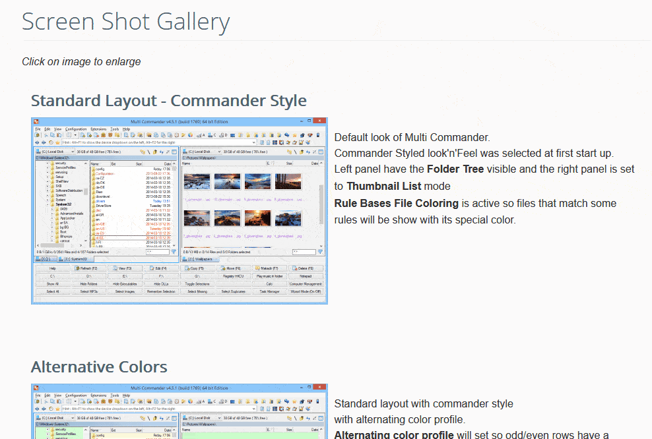The image size is (652, 439).
Task: Click the 'Click on image to enlarge' note
Action: coord(81,61)
